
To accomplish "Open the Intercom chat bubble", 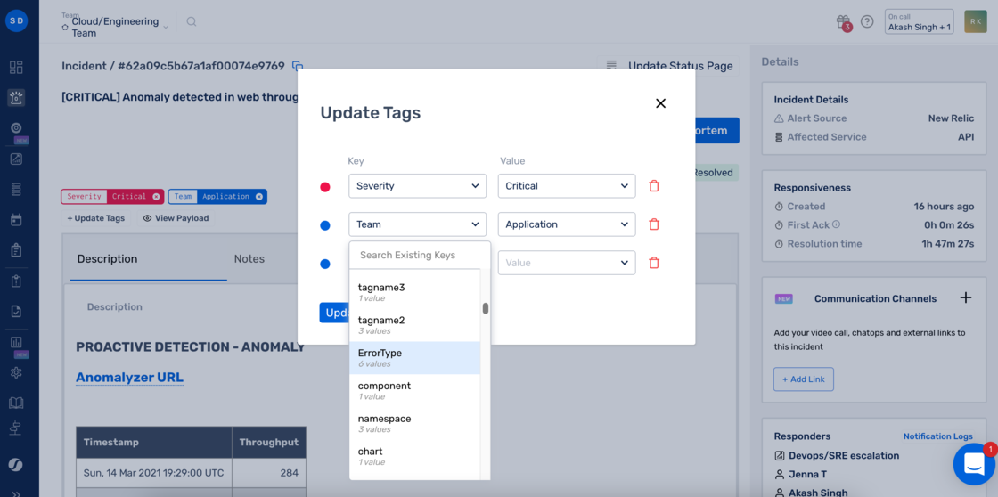I will [975, 464].
